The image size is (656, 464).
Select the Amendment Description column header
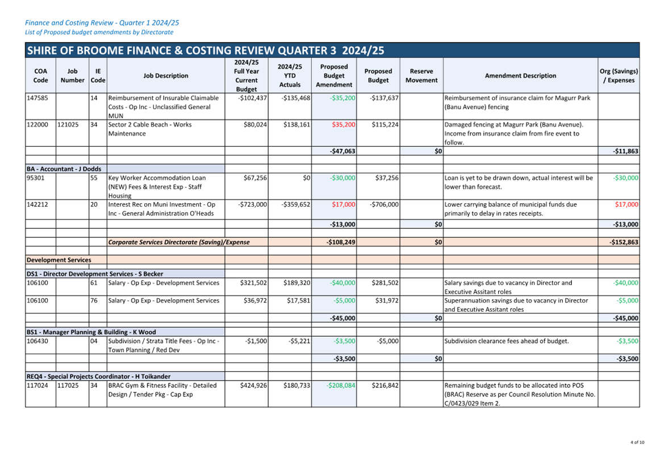520,76
